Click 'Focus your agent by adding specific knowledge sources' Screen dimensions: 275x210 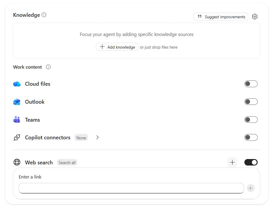(137, 34)
